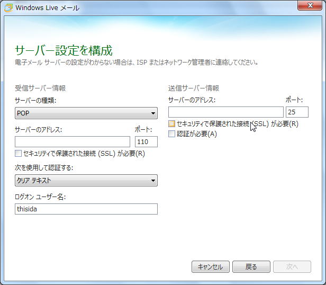
Task: Click the 受信サーバー情報 section label
Action: [40, 88]
